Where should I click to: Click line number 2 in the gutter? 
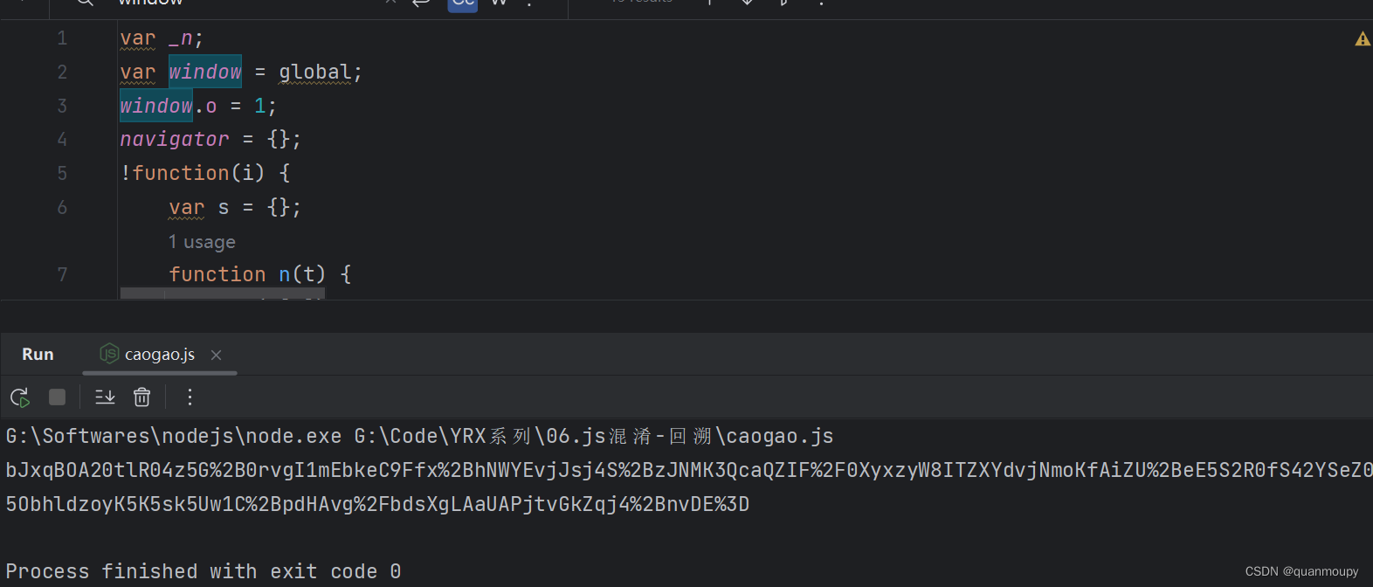pos(62,72)
